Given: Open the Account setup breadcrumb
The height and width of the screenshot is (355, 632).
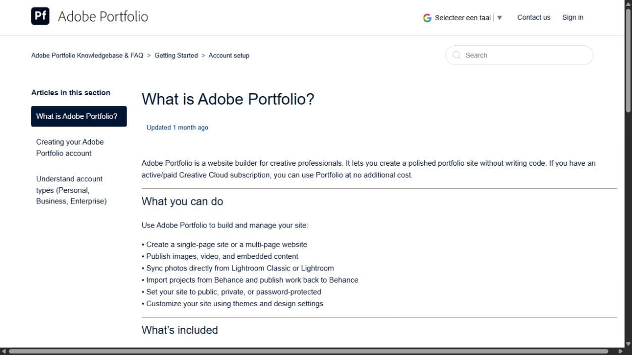Looking at the screenshot, I should tap(229, 55).
